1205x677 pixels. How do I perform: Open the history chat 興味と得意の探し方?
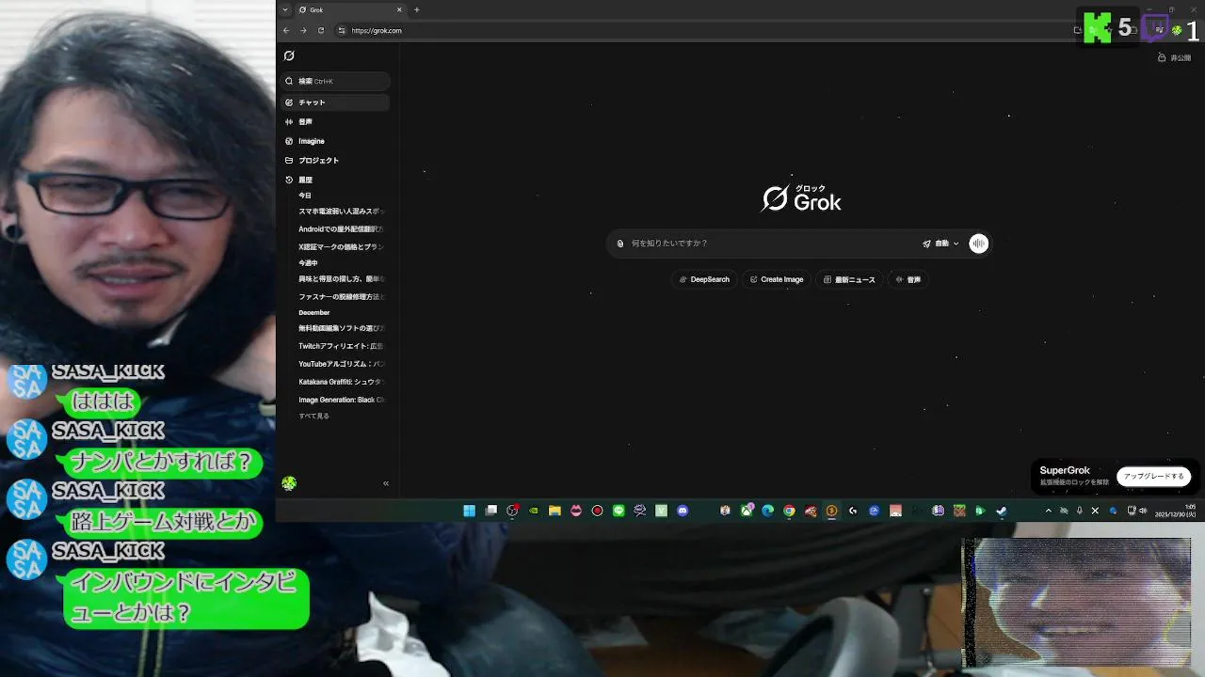(342, 279)
